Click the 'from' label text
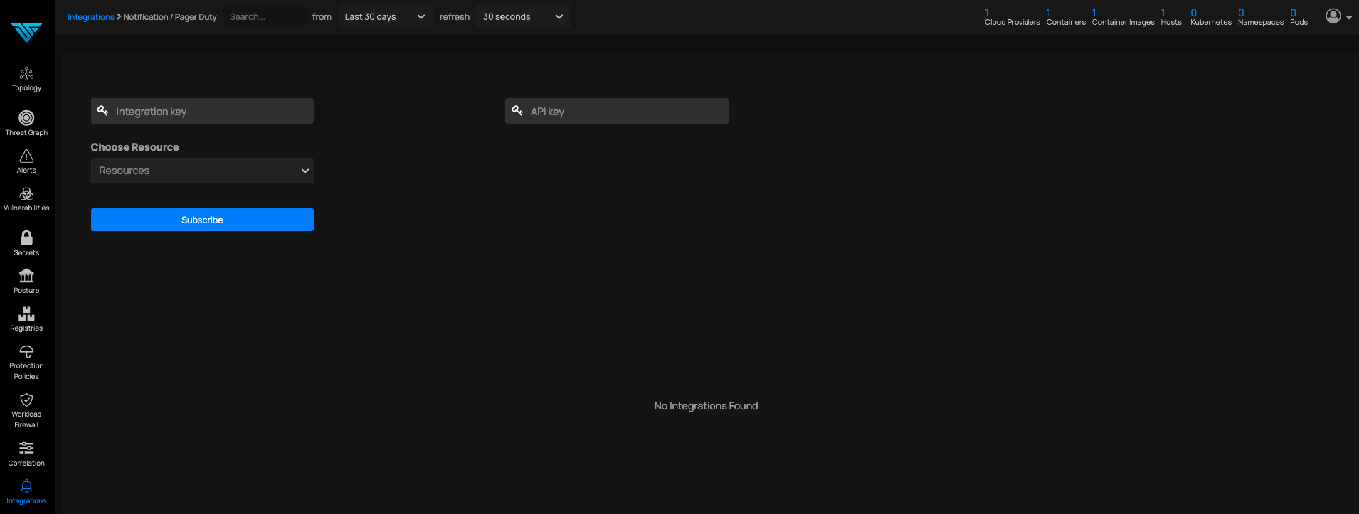This screenshot has width=1359, height=514. click(322, 17)
